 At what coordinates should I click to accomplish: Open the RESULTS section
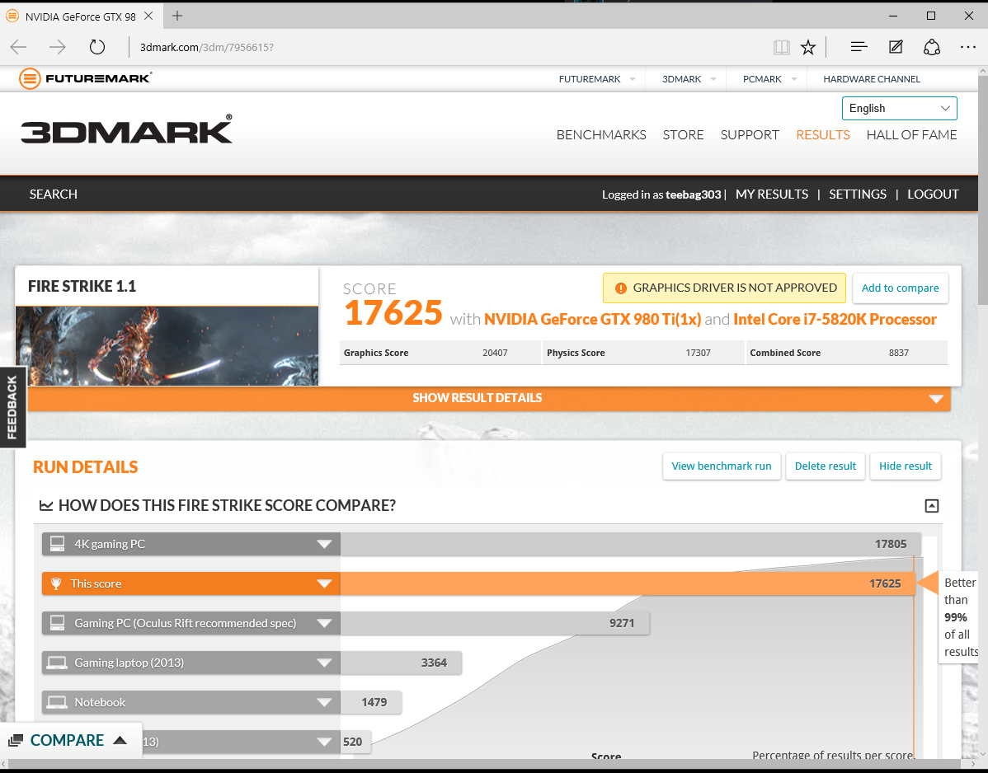[823, 134]
